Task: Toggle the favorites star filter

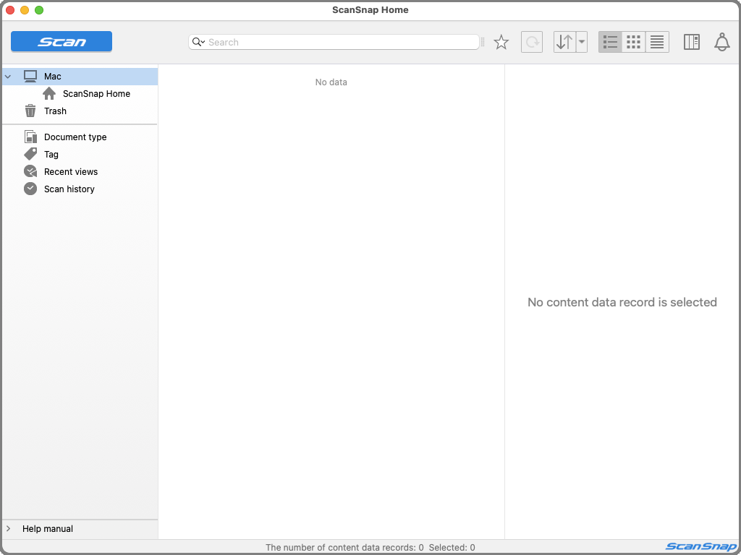Action: [501, 43]
